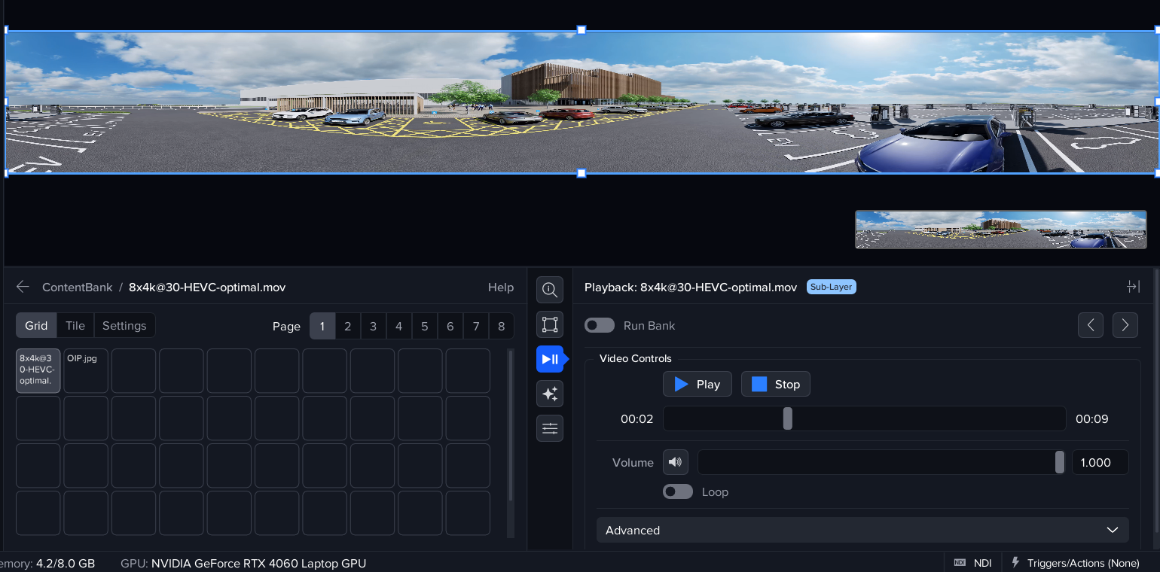Open the Settings tab in ContentBank
The height and width of the screenshot is (572, 1160).
(124, 325)
